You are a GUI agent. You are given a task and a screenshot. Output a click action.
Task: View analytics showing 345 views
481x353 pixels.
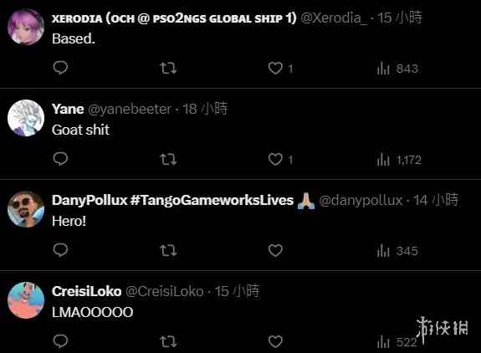pos(397,251)
